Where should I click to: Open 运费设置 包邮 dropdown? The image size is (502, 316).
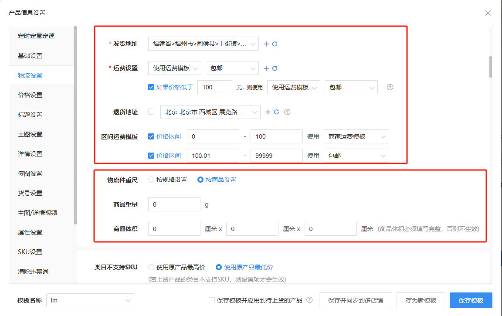232,68
